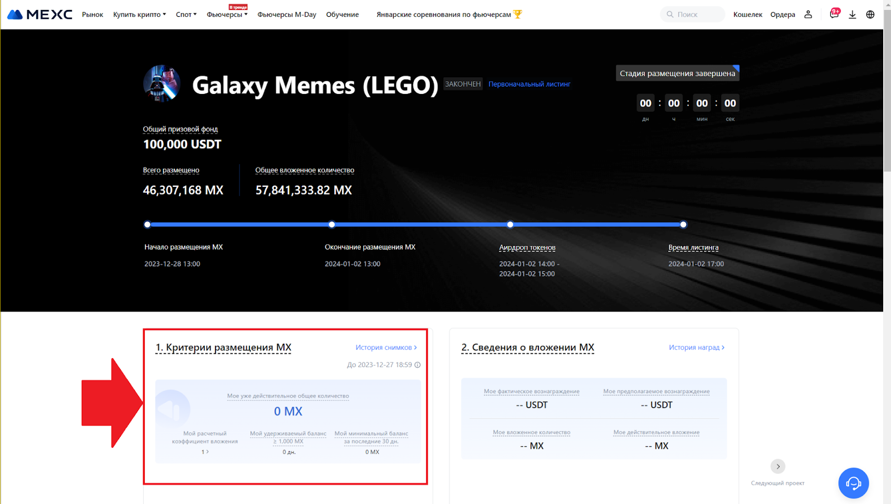Click the Поиск search field
The width and height of the screenshot is (891, 504).
click(693, 14)
